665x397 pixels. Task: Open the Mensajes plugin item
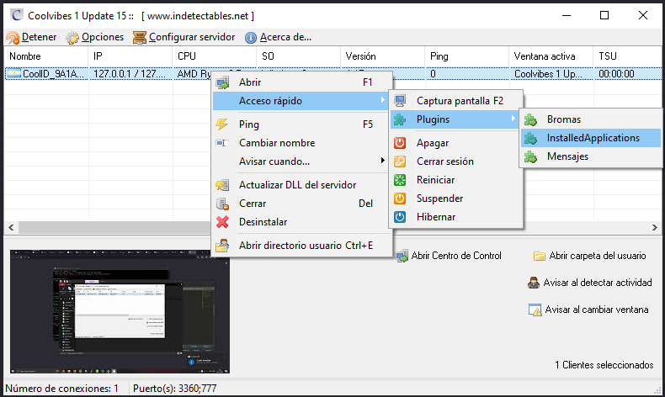[567, 156]
